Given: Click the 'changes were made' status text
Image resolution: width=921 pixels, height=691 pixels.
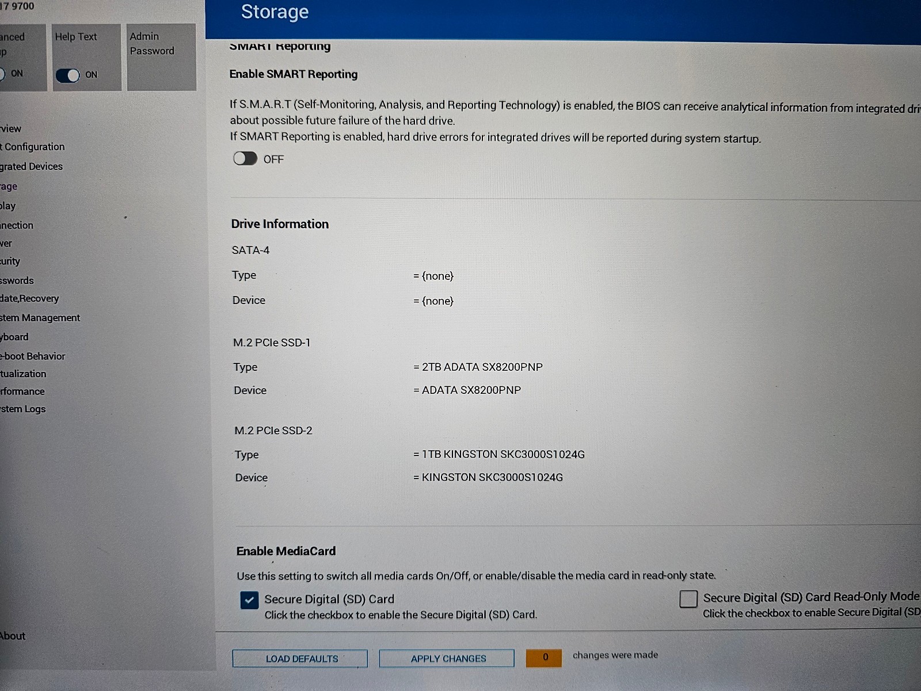Looking at the screenshot, I should (615, 655).
